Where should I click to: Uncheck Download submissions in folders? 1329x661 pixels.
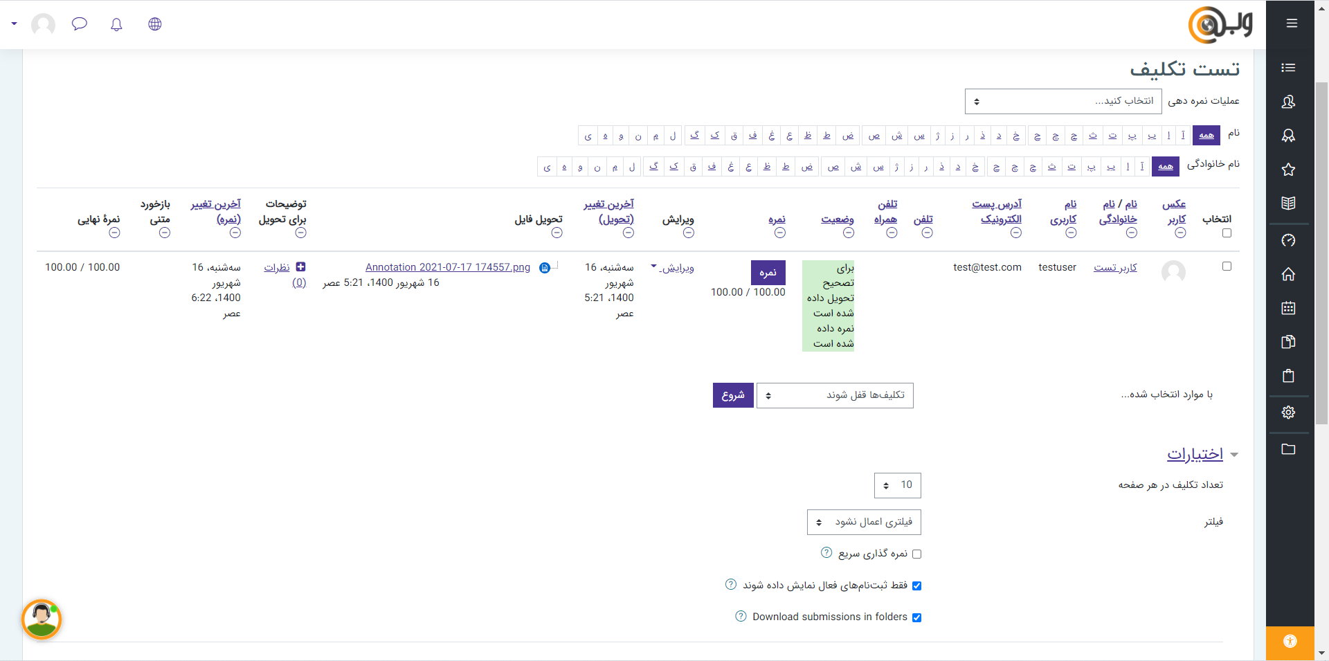coord(916,617)
